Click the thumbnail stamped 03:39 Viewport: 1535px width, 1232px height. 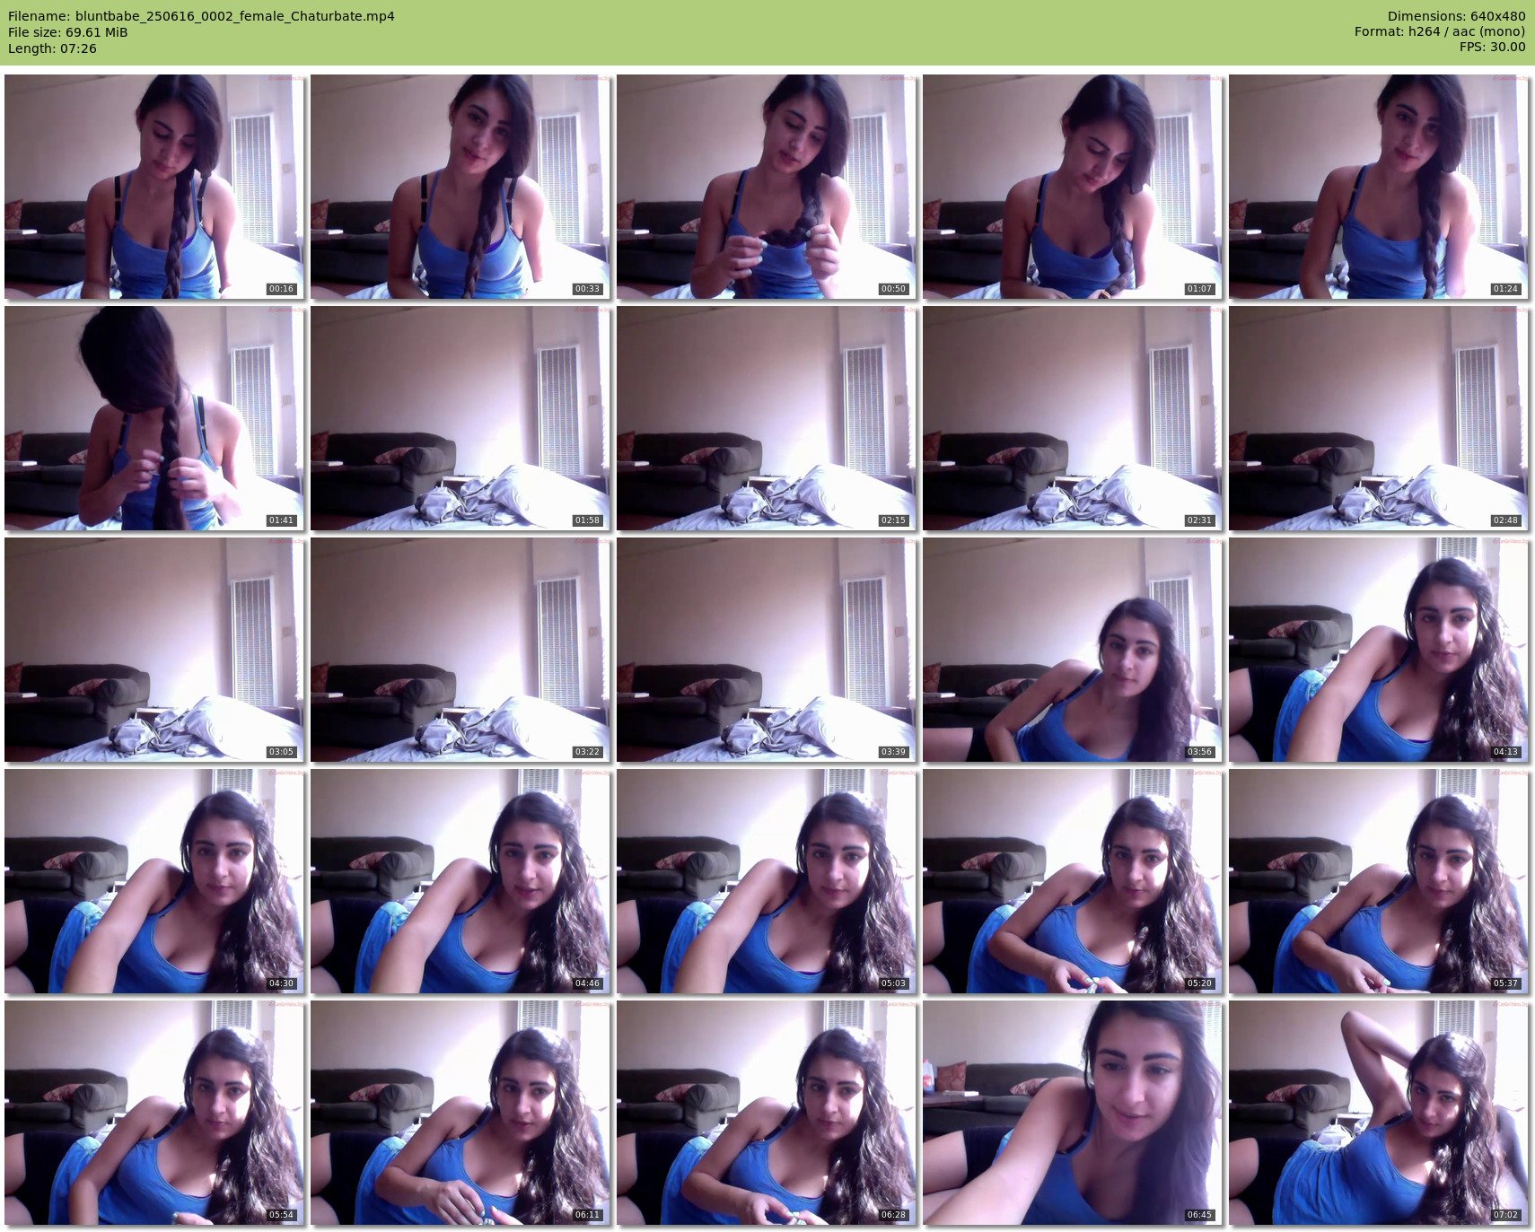tap(766, 650)
